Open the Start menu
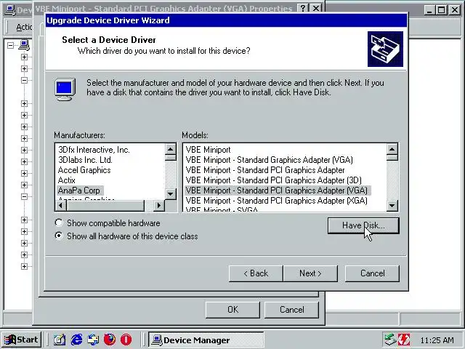465x349 pixels. [21, 340]
